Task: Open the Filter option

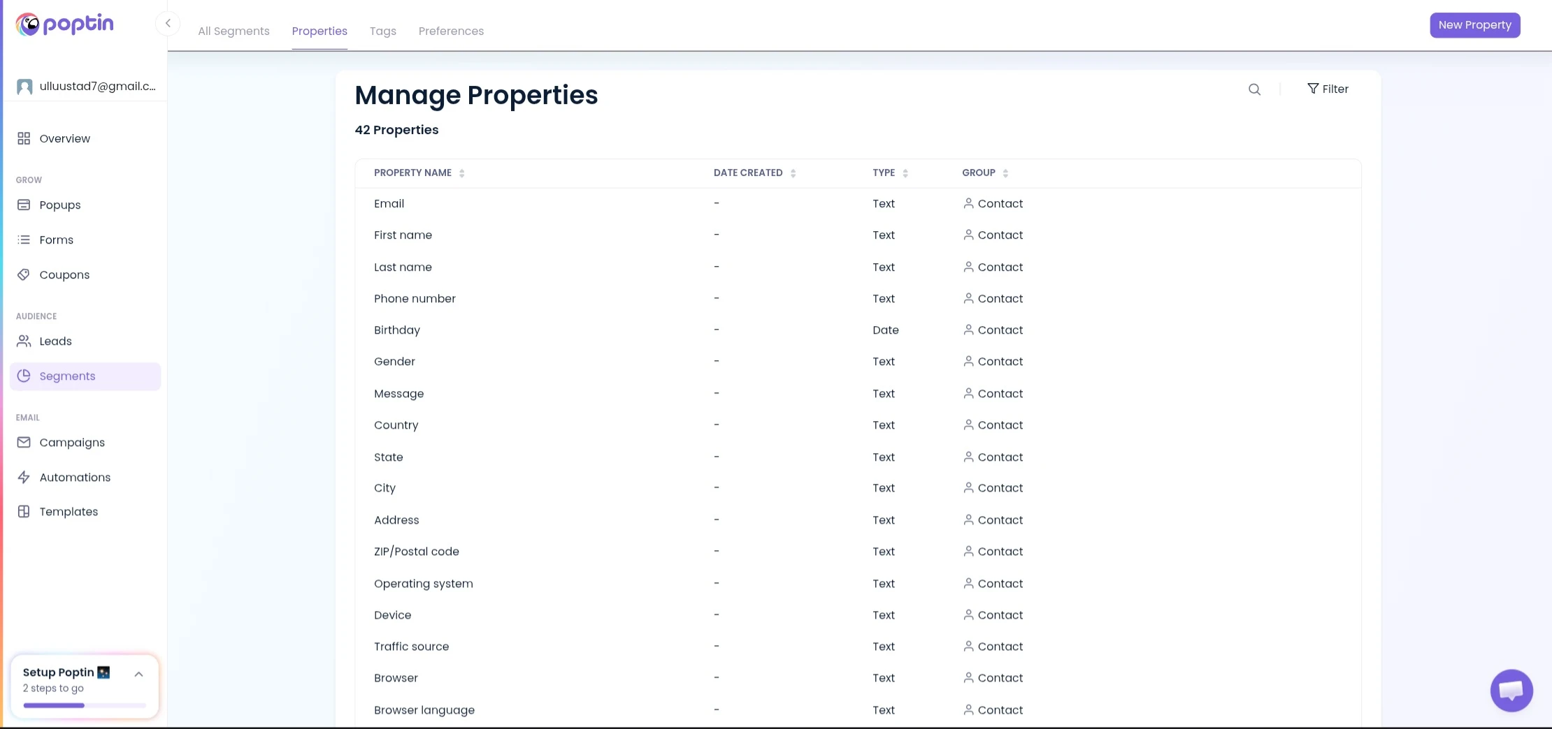Action: pyautogui.click(x=1328, y=89)
